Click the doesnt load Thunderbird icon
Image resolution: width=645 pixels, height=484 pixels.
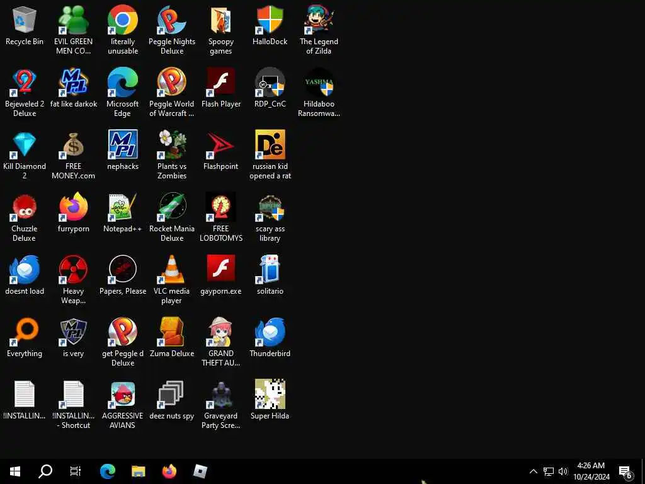click(25, 270)
